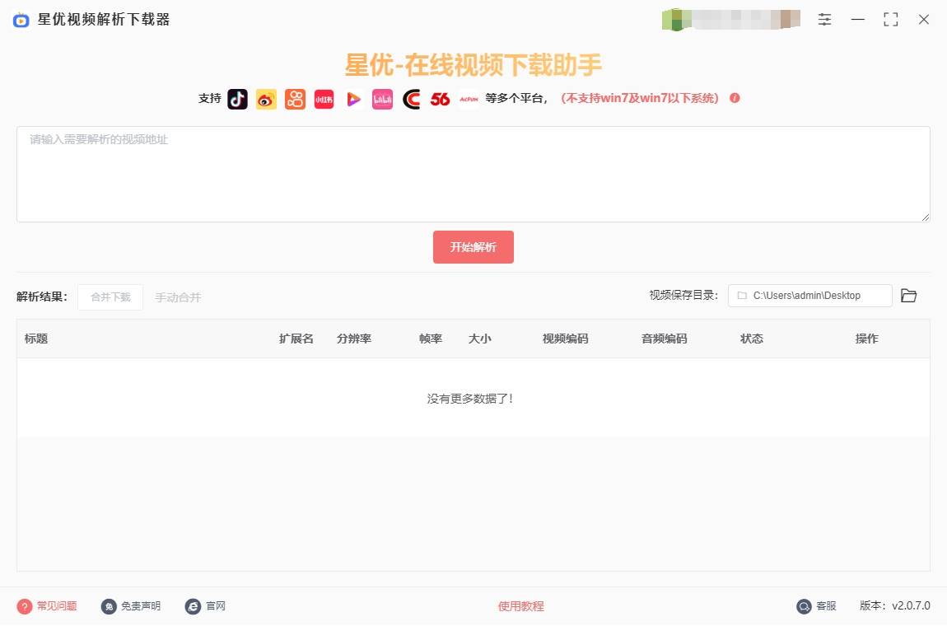The width and height of the screenshot is (947, 626).
Task: Open the settings sliders icon in title bar
Action: coord(825,20)
